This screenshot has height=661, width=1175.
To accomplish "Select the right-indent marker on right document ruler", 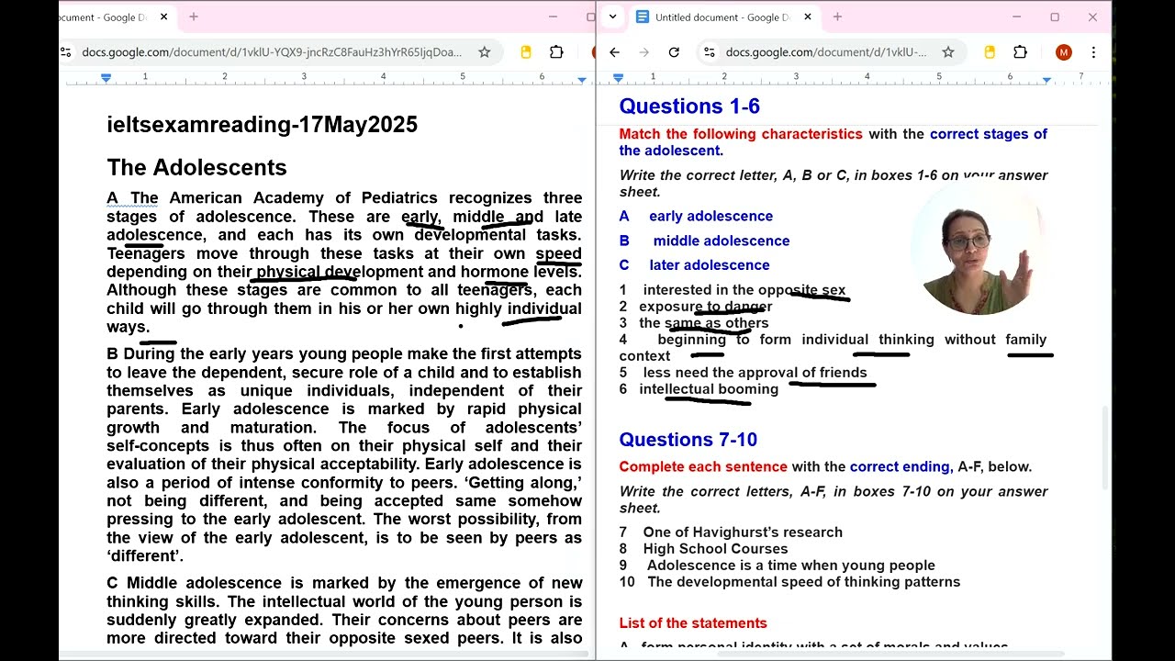I will pyautogui.click(x=1046, y=80).
